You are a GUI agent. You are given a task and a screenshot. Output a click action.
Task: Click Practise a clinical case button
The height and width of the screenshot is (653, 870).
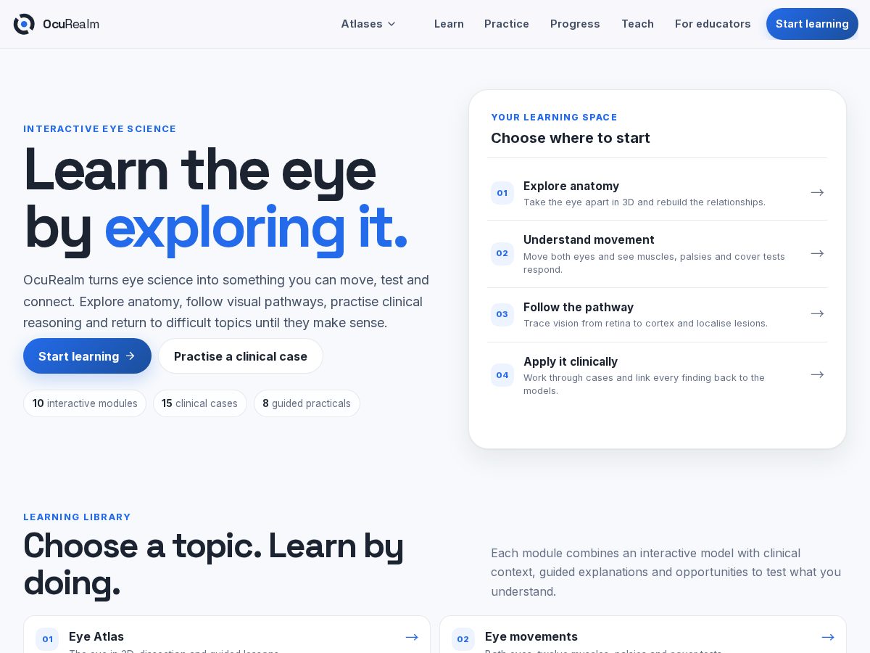[241, 356]
